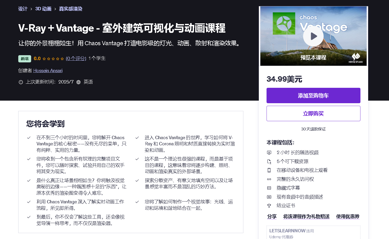
Task: Open creator Hossein Ansari's profile
Action: (48, 71)
